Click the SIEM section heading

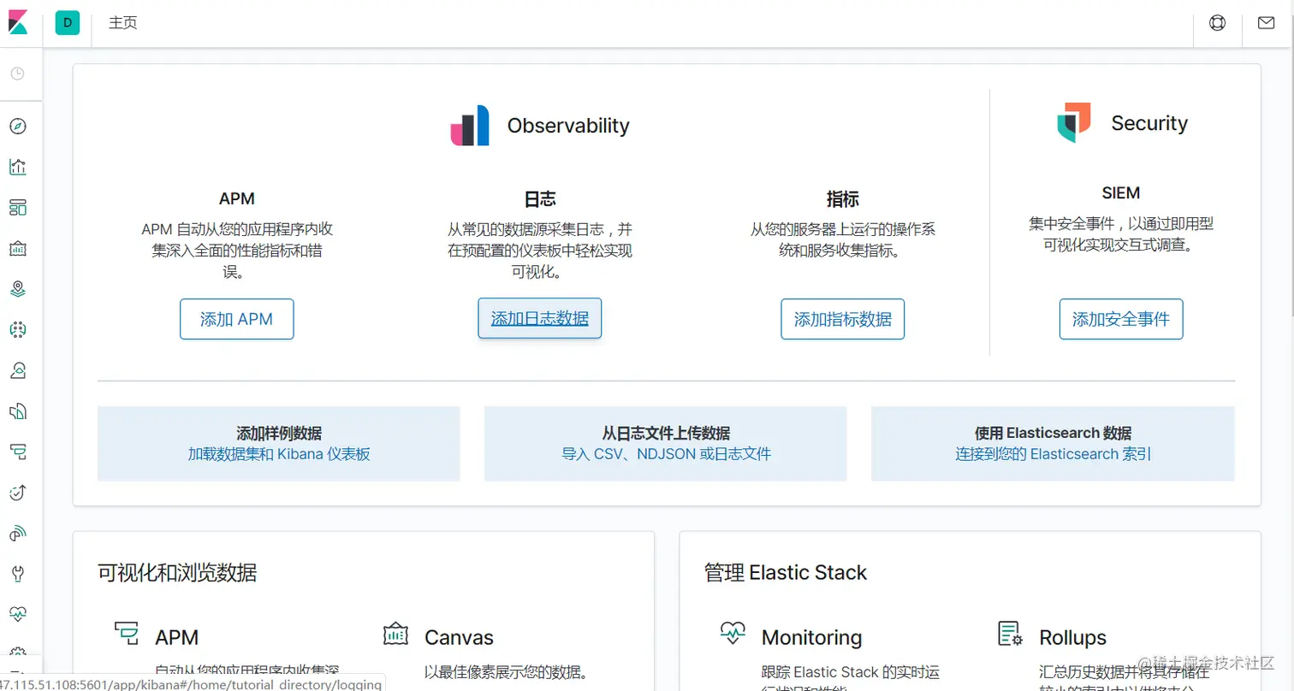tap(1121, 193)
